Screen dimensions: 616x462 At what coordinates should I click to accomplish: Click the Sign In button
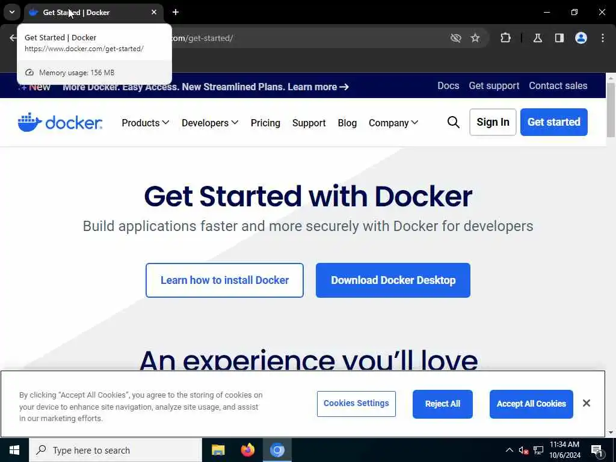[x=493, y=122]
